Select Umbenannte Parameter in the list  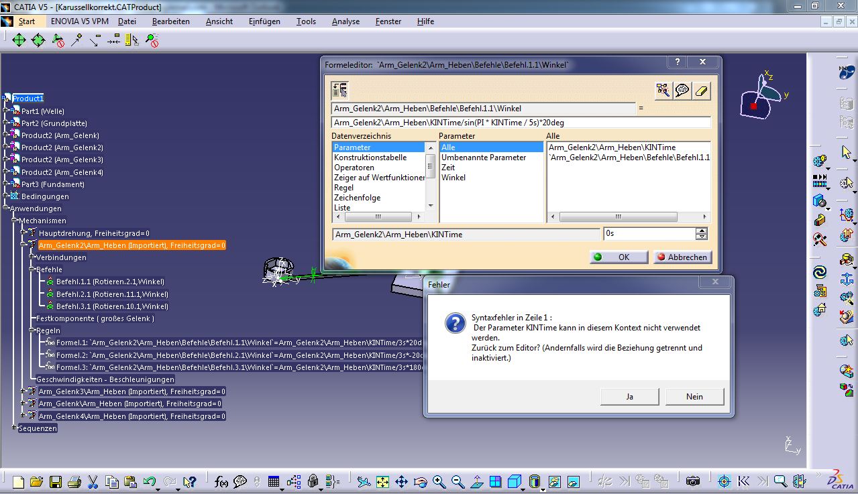484,158
